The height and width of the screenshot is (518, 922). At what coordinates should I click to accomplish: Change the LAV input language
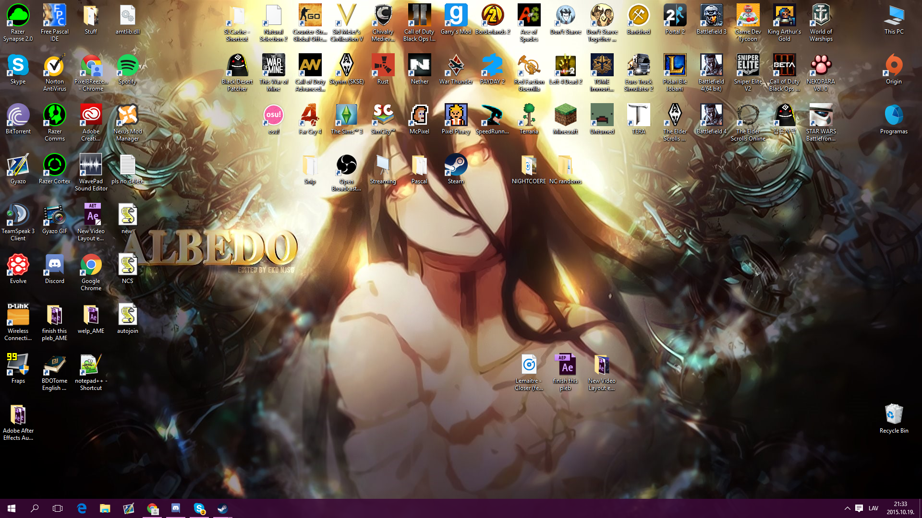tap(873, 508)
